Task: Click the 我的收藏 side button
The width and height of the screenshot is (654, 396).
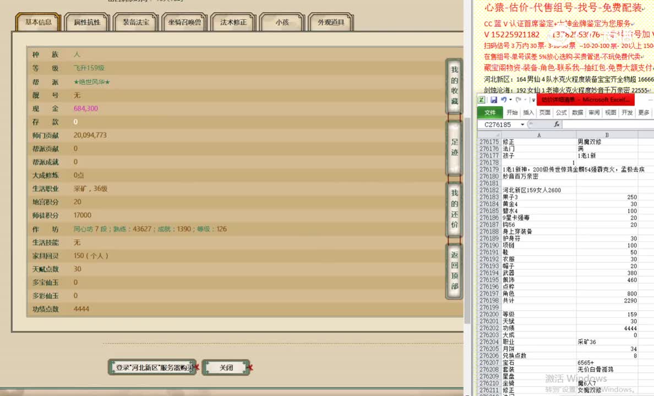Action: 454,85
